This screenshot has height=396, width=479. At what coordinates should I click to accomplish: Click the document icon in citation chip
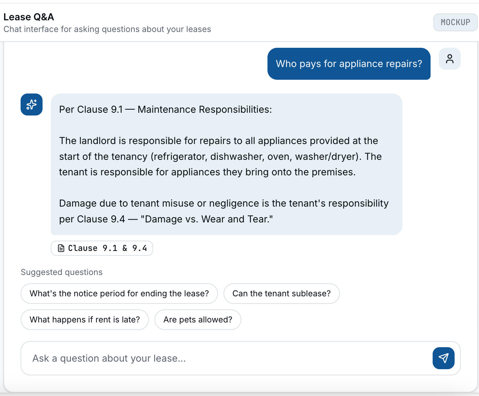pos(61,248)
